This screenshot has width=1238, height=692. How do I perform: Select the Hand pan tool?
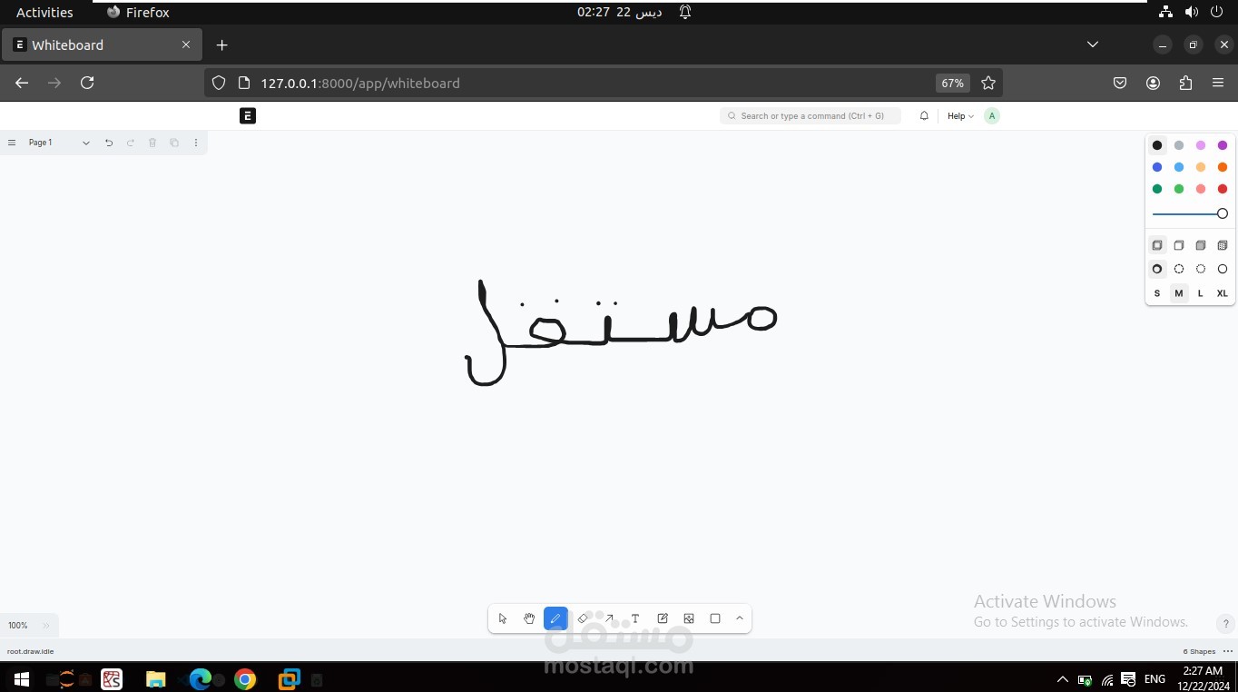coord(529,618)
